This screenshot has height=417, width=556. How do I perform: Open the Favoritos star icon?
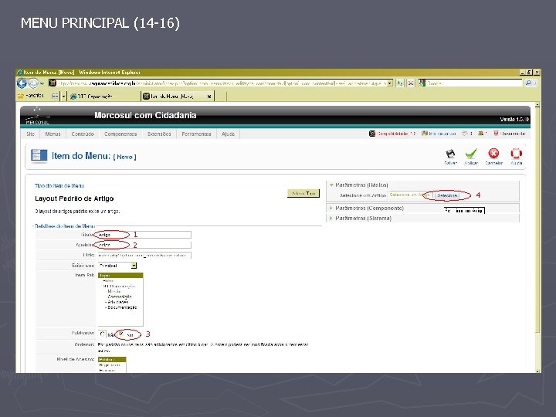[21, 96]
